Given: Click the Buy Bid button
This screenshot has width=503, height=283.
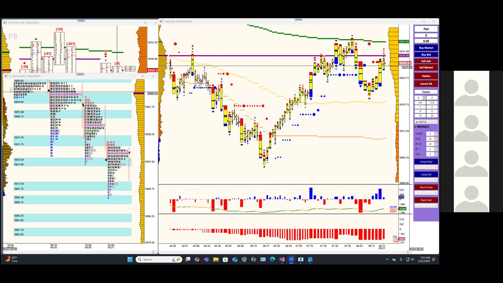Looking at the screenshot, I should (x=426, y=55).
